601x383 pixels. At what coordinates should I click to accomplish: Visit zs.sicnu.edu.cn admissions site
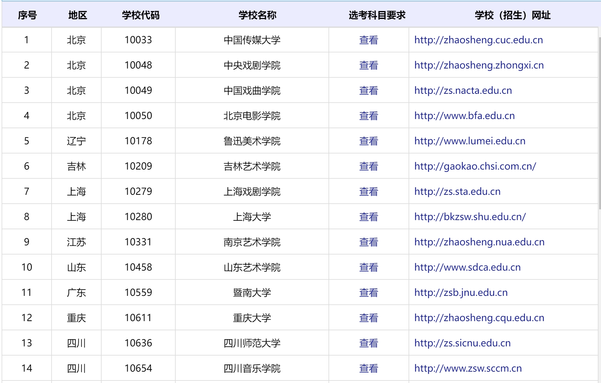pos(462,343)
